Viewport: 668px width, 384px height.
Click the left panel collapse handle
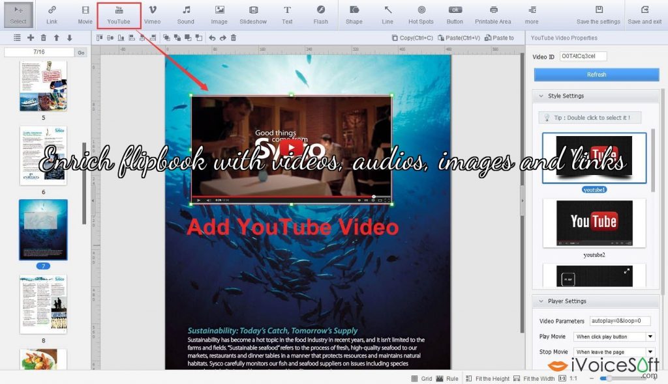pyautogui.click(x=93, y=200)
